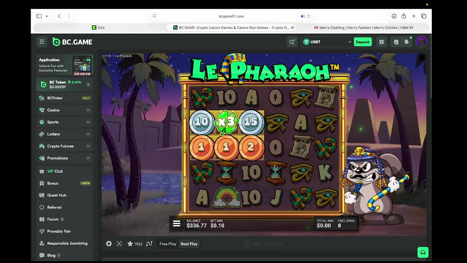Screen dimensions: 467x263
Task: Click the theater mode icon below game
Action: pyautogui.click(x=109, y=244)
